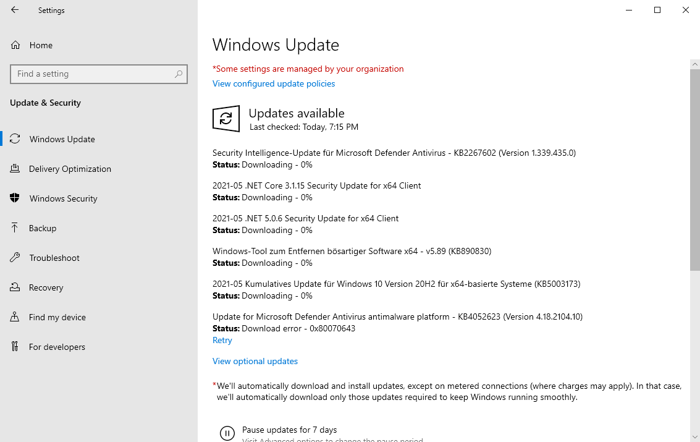The height and width of the screenshot is (442, 700).
Task: Click the Recovery icon
Action: pos(15,287)
